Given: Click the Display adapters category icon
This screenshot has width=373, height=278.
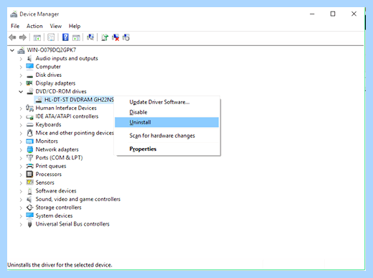Looking at the screenshot, I should point(29,83).
